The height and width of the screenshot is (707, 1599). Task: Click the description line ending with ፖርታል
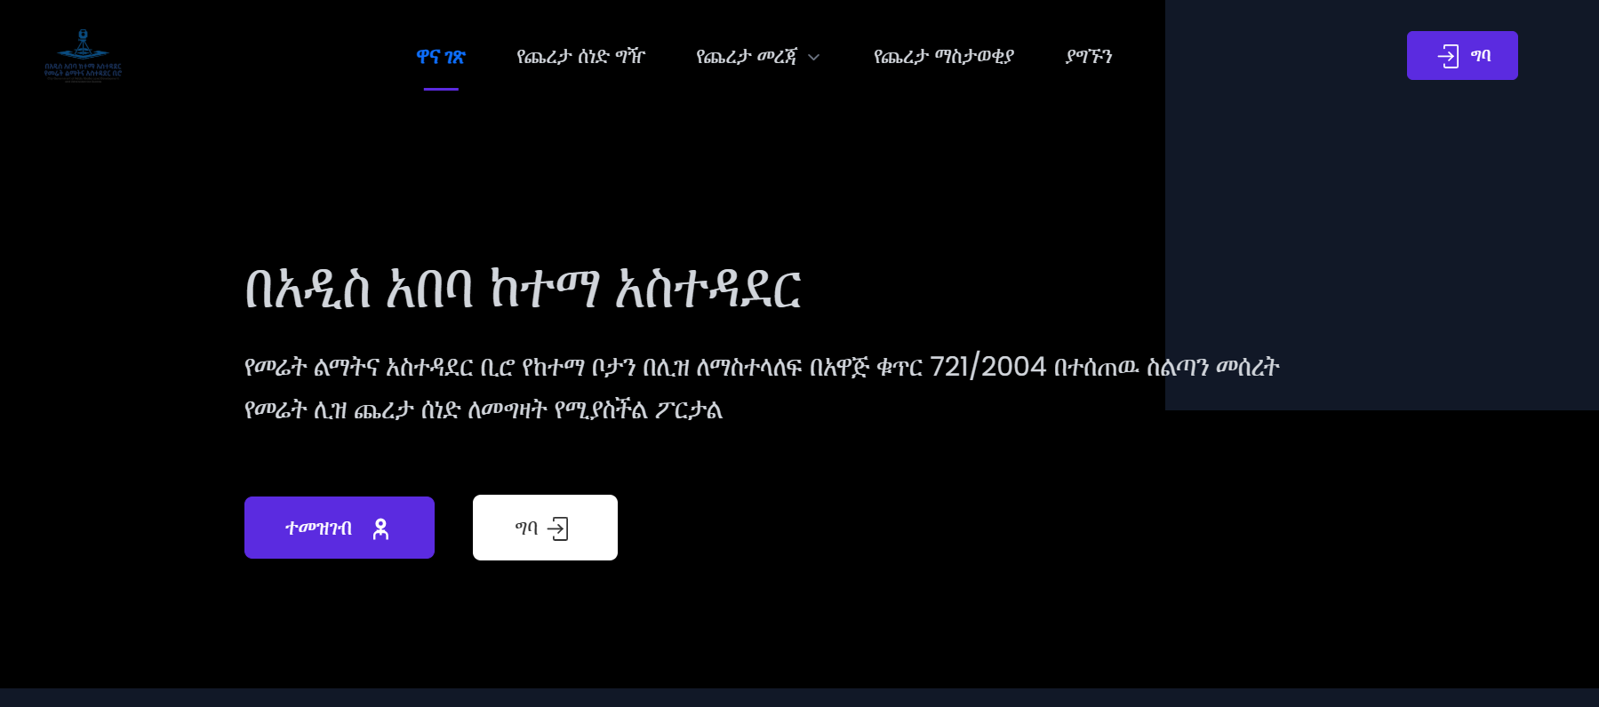click(483, 409)
